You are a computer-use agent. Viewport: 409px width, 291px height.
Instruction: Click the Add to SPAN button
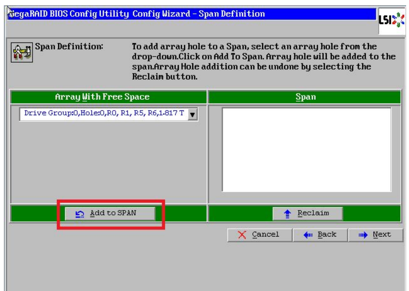click(110, 214)
